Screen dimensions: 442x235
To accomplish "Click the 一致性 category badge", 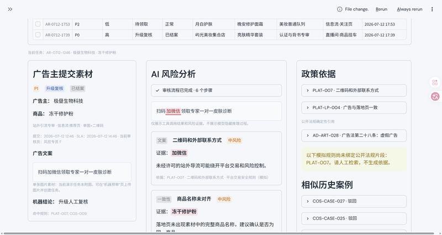I will [164, 200].
